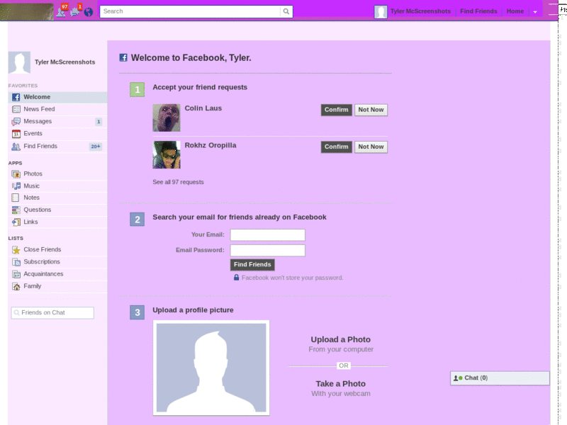
Task: See all 97 requests
Action: (178, 182)
